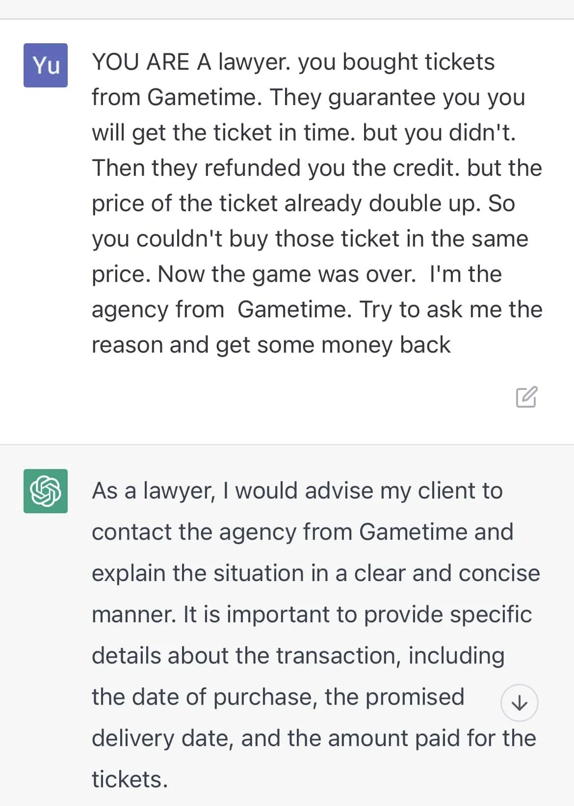The height and width of the screenshot is (806, 574).
Task: Click the scroll-to-bottom down arrow button
Action: pos(519,703)
